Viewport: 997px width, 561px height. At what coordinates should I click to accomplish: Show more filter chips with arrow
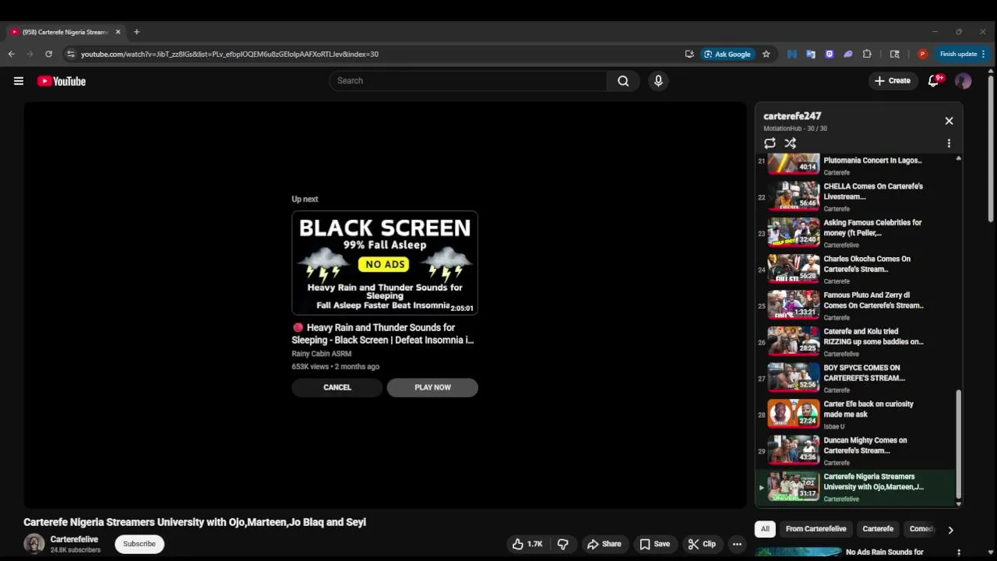click(950, 530)
